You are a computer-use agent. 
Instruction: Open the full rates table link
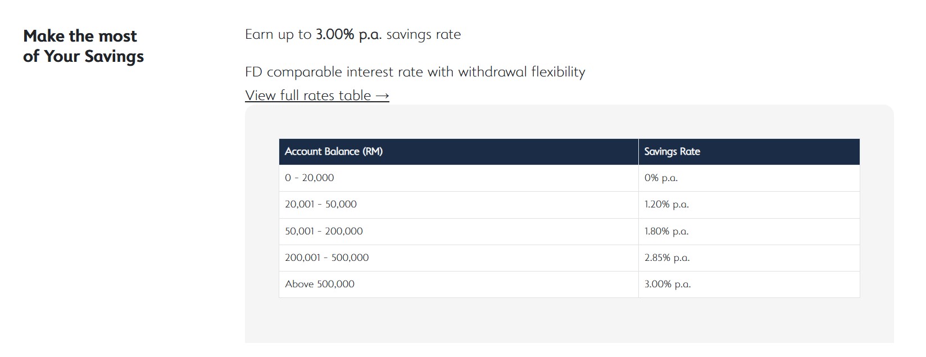click(x=316, y=95)
